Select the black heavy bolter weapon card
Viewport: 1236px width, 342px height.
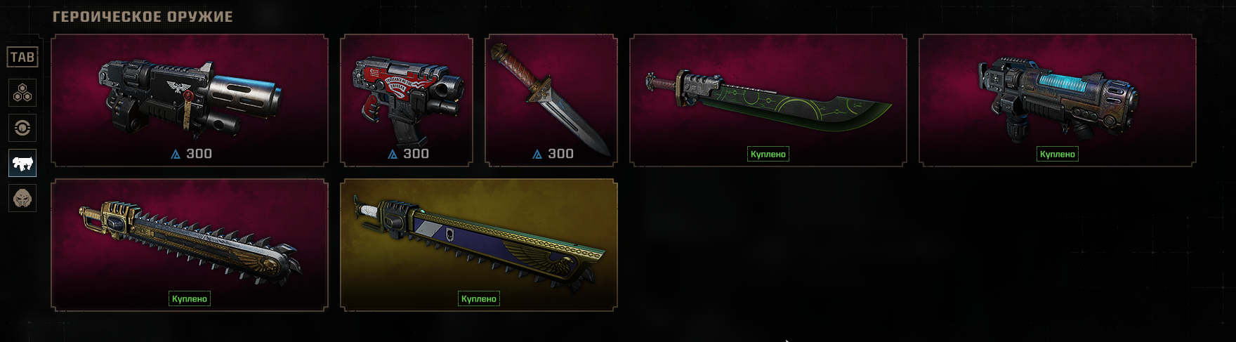(x=190, y=100)
